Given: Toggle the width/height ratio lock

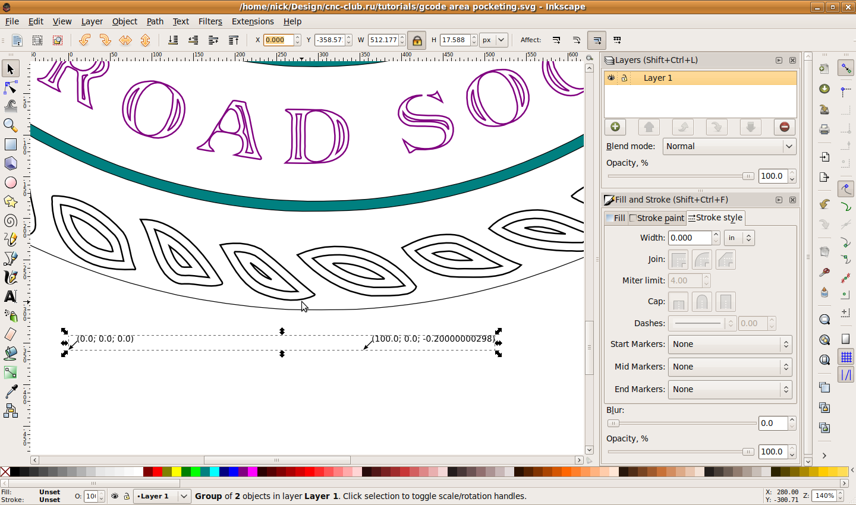Looking at the screenshot, I should [417, 40].
